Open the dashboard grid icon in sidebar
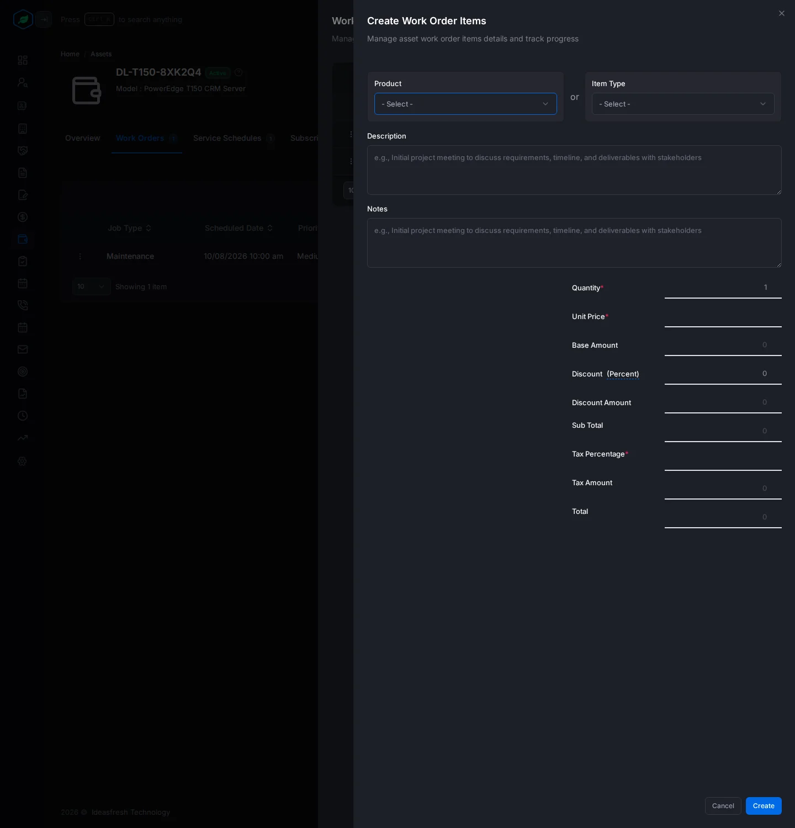This screenshot has height=828, width=795. (23, 60)
